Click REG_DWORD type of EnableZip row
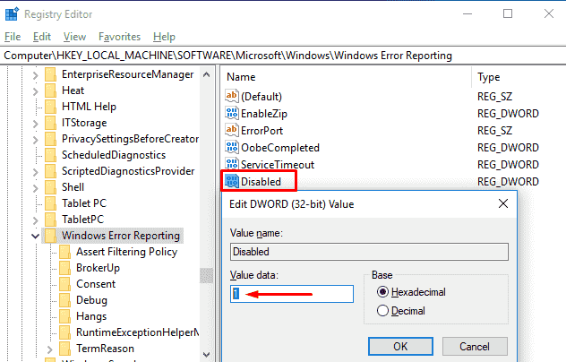The image size is (566, 362). pos(508,114)
